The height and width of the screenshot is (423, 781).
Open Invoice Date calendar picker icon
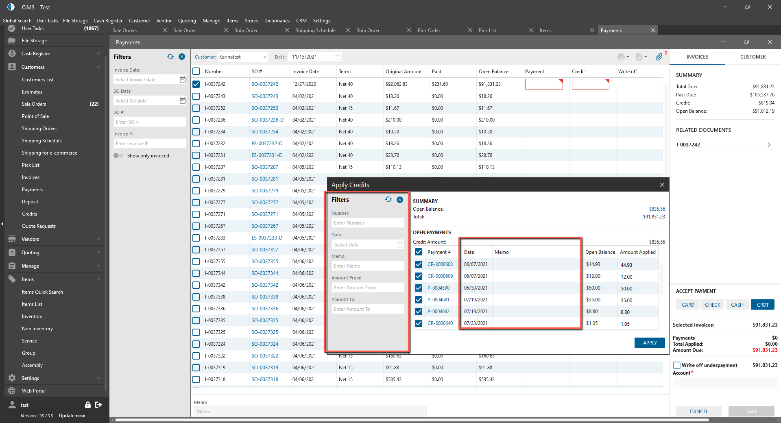coord(183,80)
